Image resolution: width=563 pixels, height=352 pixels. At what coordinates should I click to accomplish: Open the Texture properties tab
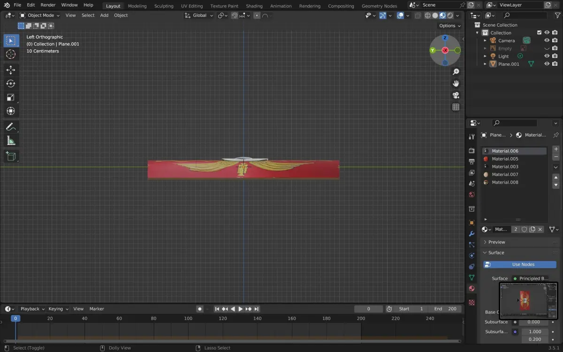click(x=472, y=303)
